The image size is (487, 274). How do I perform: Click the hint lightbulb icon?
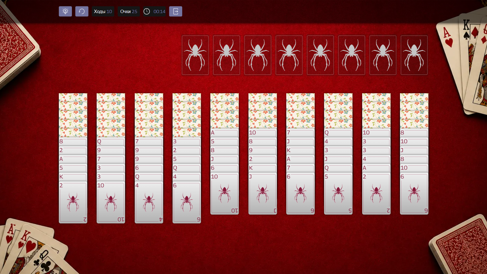click(65, 11)
